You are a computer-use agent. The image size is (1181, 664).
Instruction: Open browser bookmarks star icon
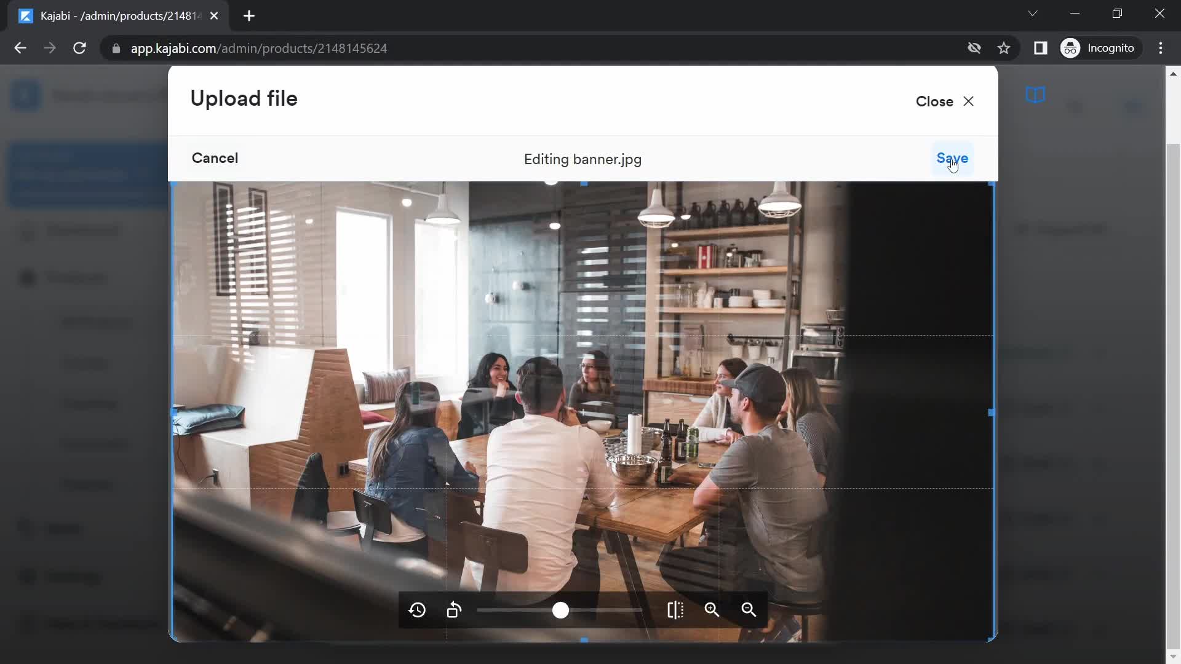tap(1004, 49)
